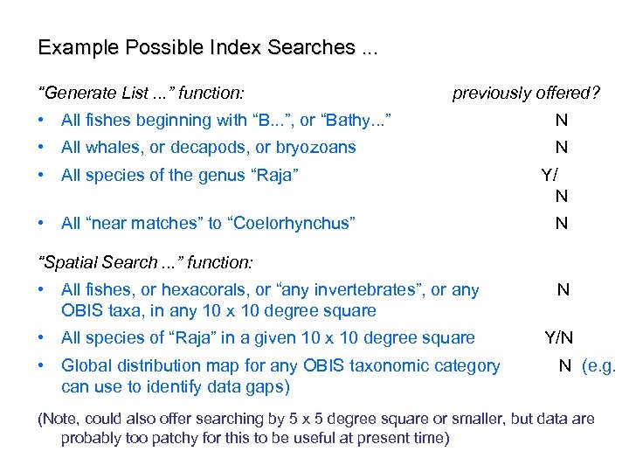Select the note about 5 x 5 degree squares

(x=315, y=428)
